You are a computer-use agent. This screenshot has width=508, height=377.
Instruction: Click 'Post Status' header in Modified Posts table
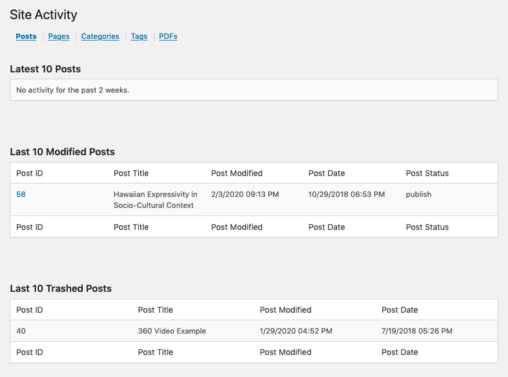[427, 173]
